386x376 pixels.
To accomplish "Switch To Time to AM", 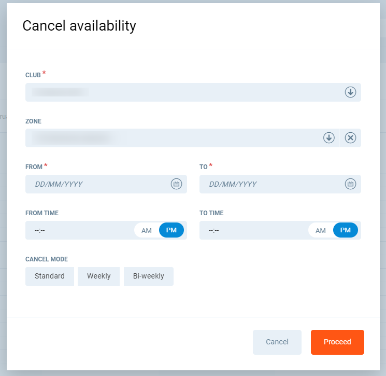I will [x=321, y=230].
